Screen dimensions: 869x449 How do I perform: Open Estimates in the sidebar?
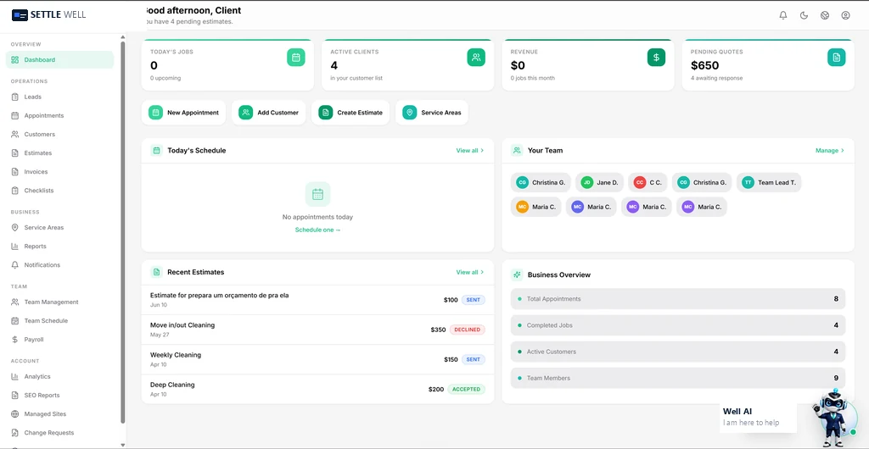[60, 153]
